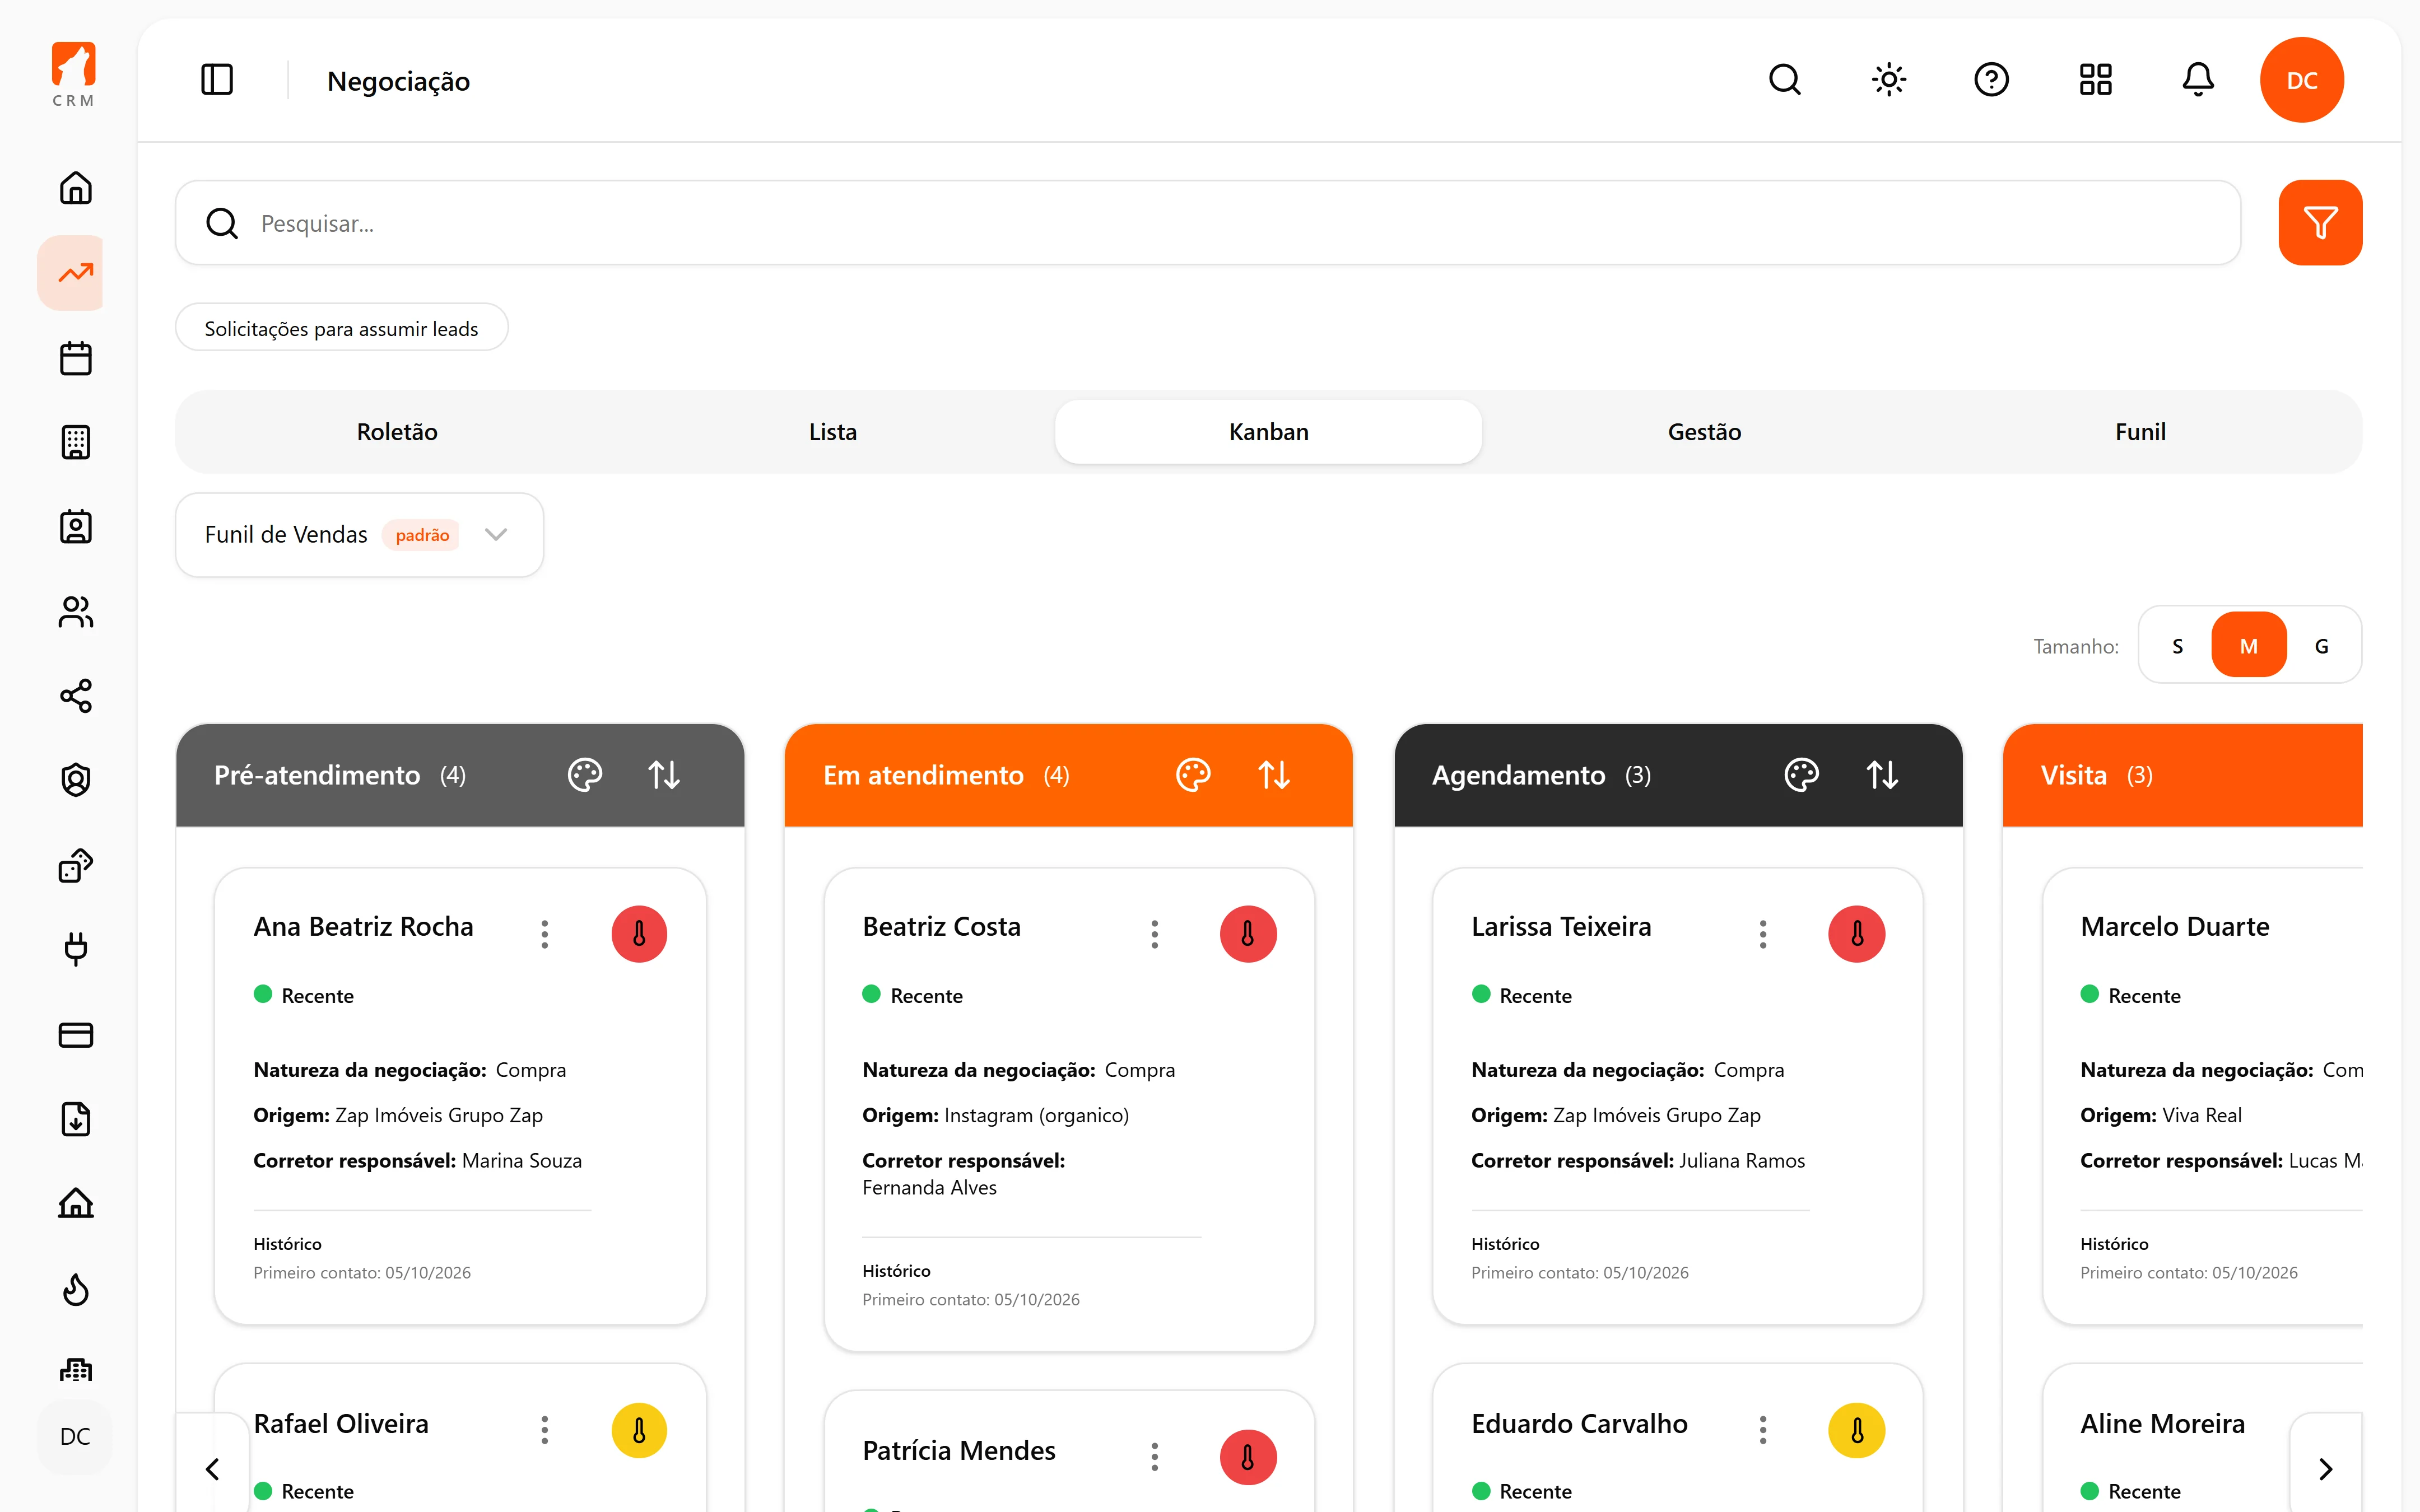Open the DC user avatar menu
Screen dimensions: 2420x1512
[2302, 80]
